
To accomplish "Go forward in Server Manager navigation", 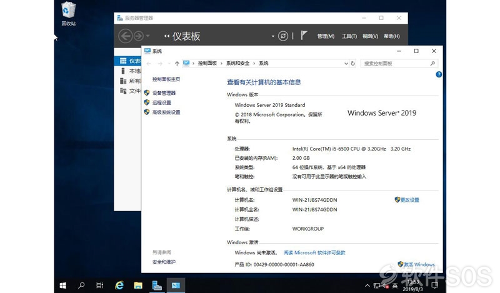I will [139, 36].
